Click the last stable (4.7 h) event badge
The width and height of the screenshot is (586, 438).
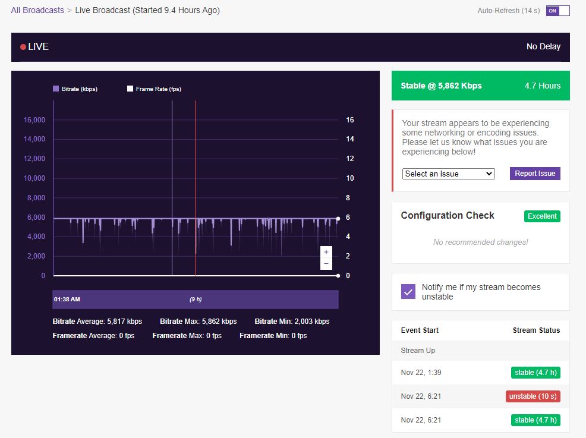(535, 420)
